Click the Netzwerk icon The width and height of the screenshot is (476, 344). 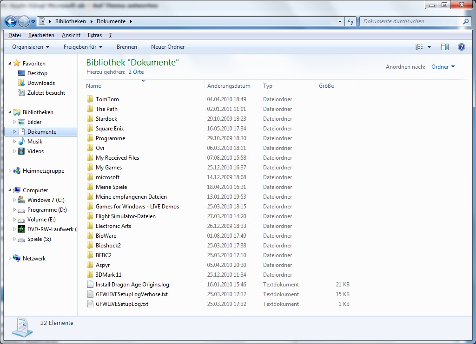click(17, 258)
